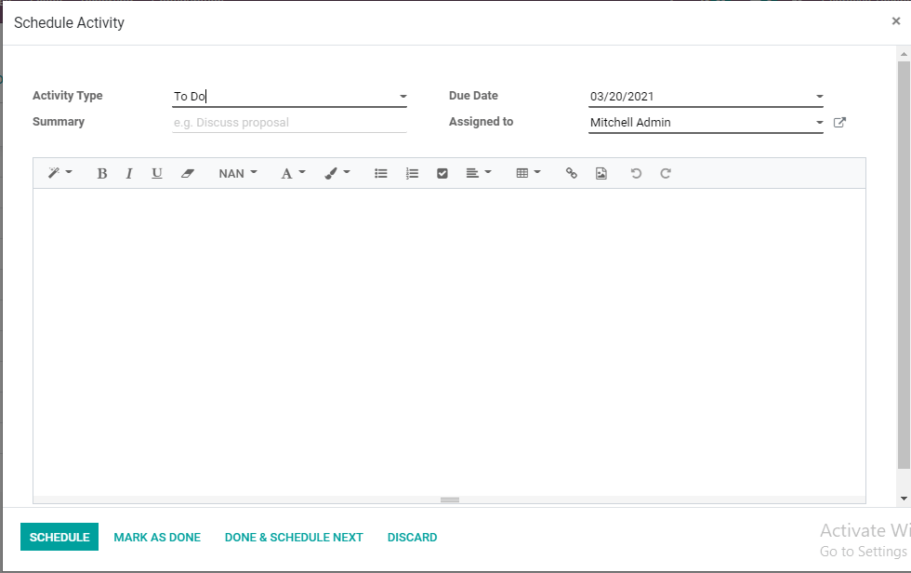
Task: Insert an image in the note
Action: click(601, 173)
